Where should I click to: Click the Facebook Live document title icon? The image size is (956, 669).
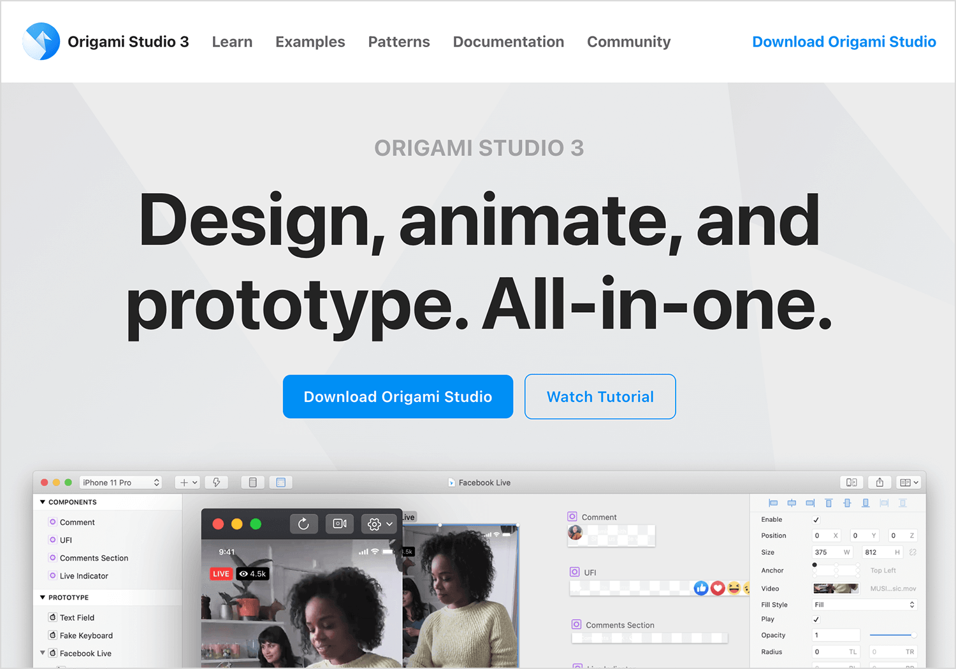(x=451, y=482)
